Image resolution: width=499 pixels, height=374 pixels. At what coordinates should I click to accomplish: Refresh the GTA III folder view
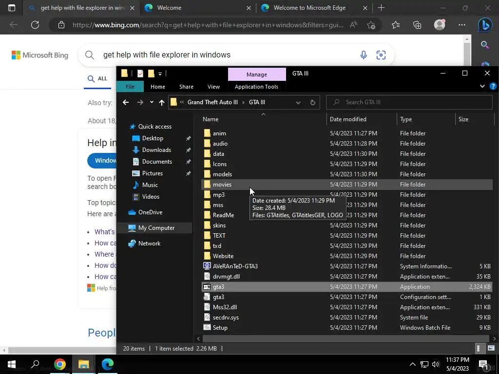pos(312,102)
